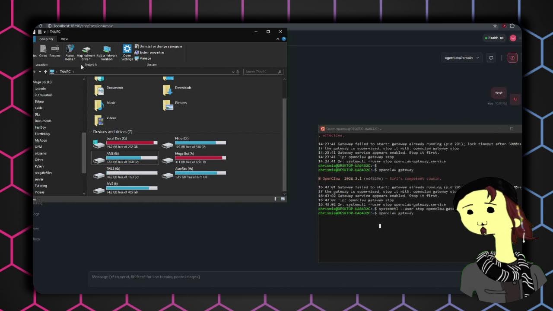Select the Local Disk (C:) drive
553x311 pixels.
click(x=125, y=143)
